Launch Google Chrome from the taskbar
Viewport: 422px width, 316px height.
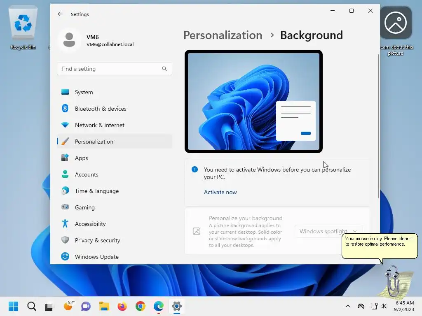pos(140,306)
